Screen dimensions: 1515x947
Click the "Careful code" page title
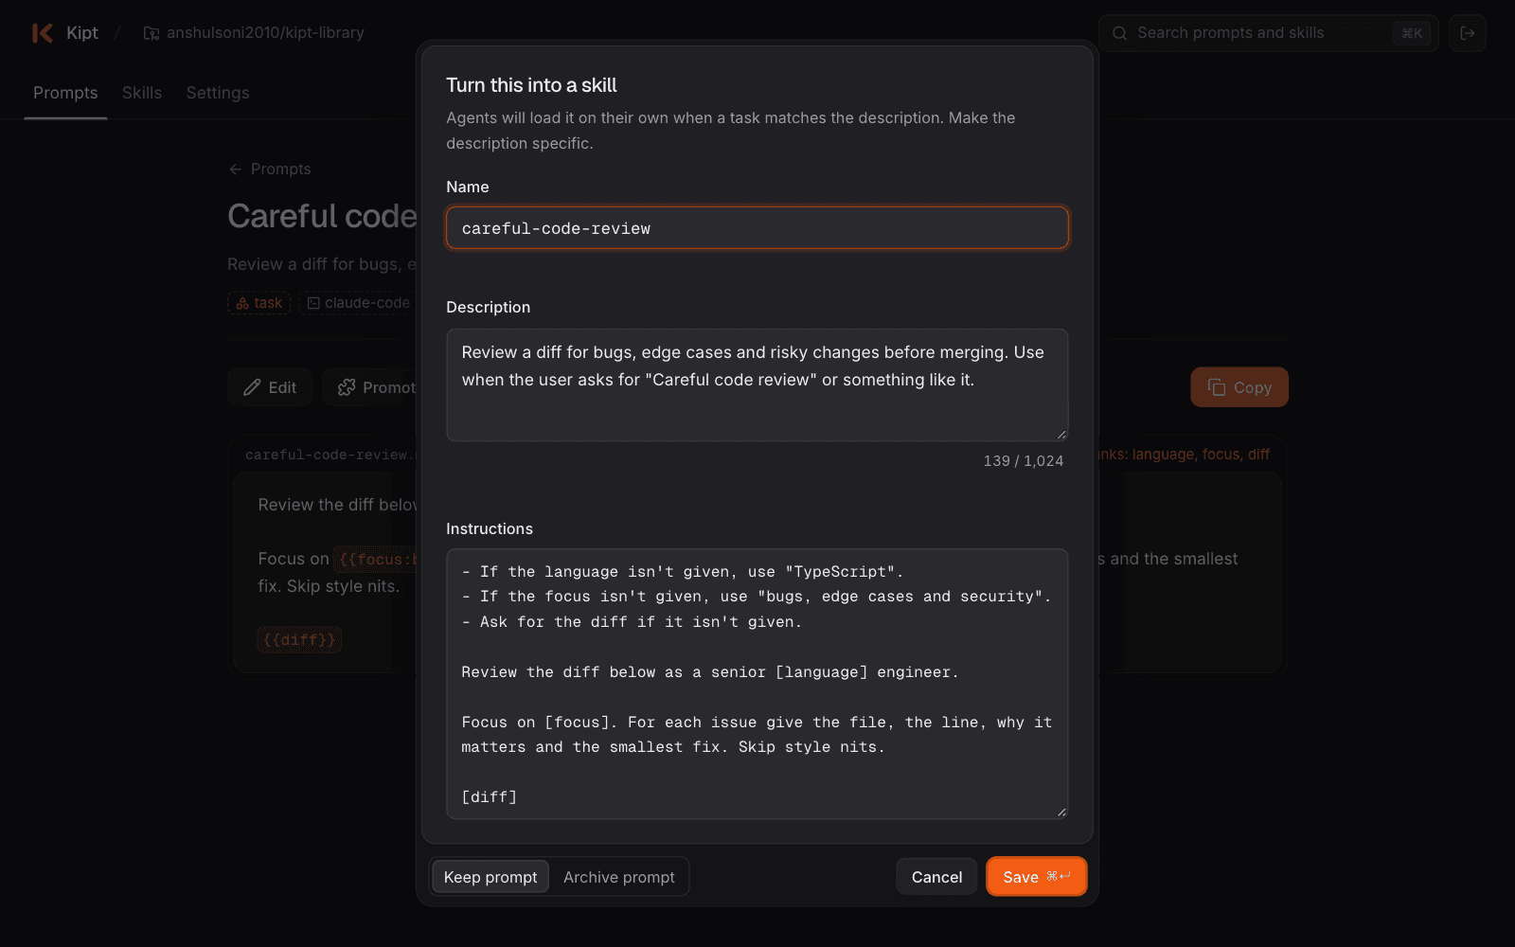[x=322, y=217]
